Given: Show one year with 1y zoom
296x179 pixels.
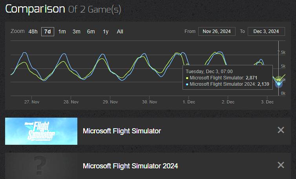Looking at the screenshot, I should [106, 31].
